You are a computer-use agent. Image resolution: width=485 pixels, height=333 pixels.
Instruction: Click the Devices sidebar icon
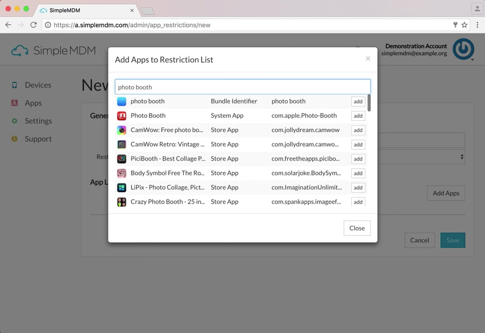[14, 85]
